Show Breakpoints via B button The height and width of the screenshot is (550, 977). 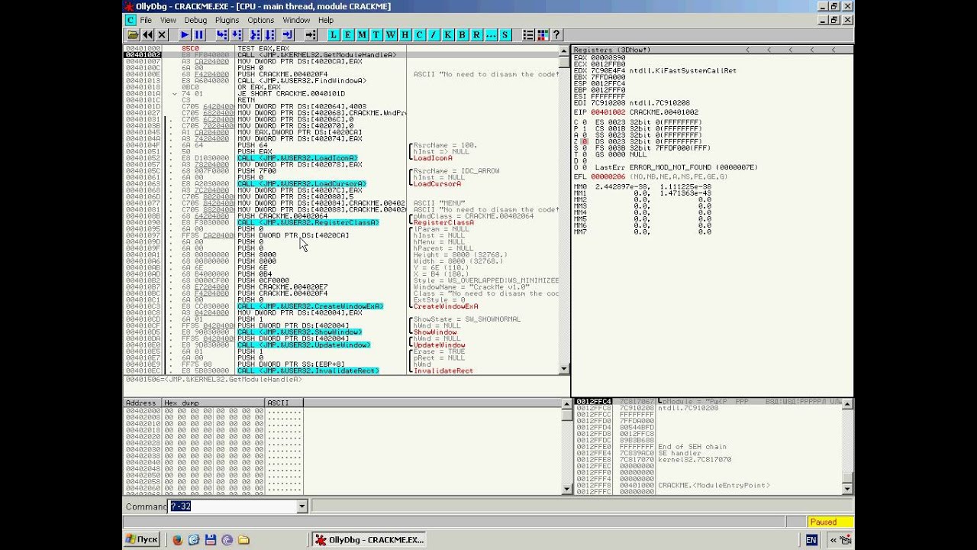(x=463, y=35)
